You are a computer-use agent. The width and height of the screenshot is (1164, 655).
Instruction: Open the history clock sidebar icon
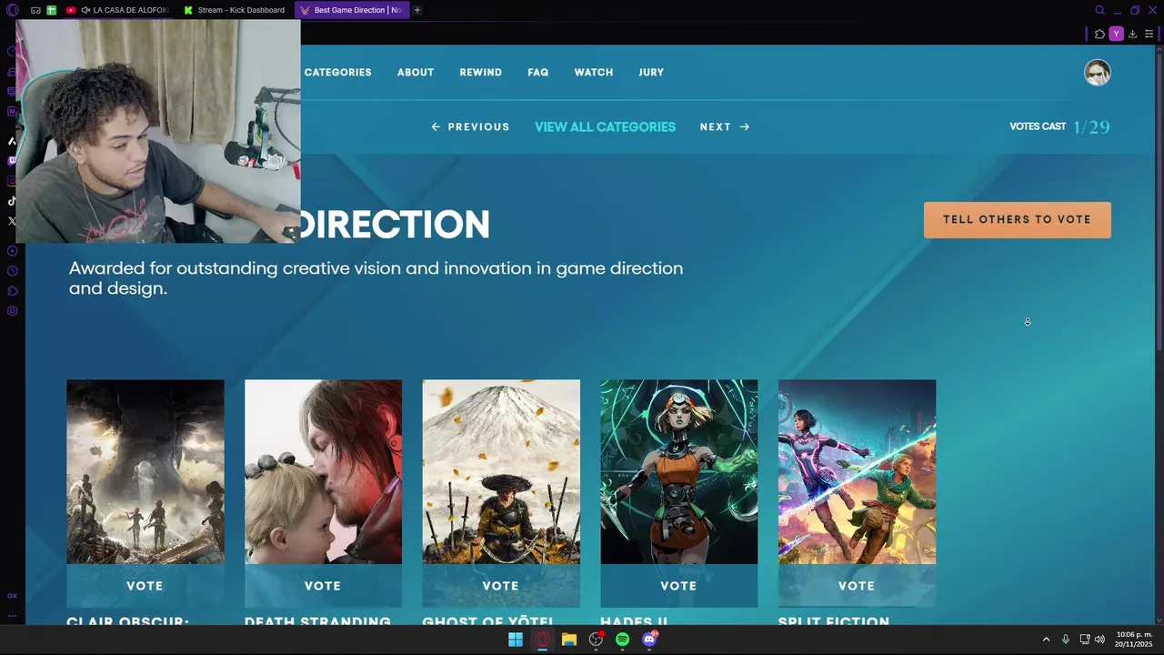12,271
